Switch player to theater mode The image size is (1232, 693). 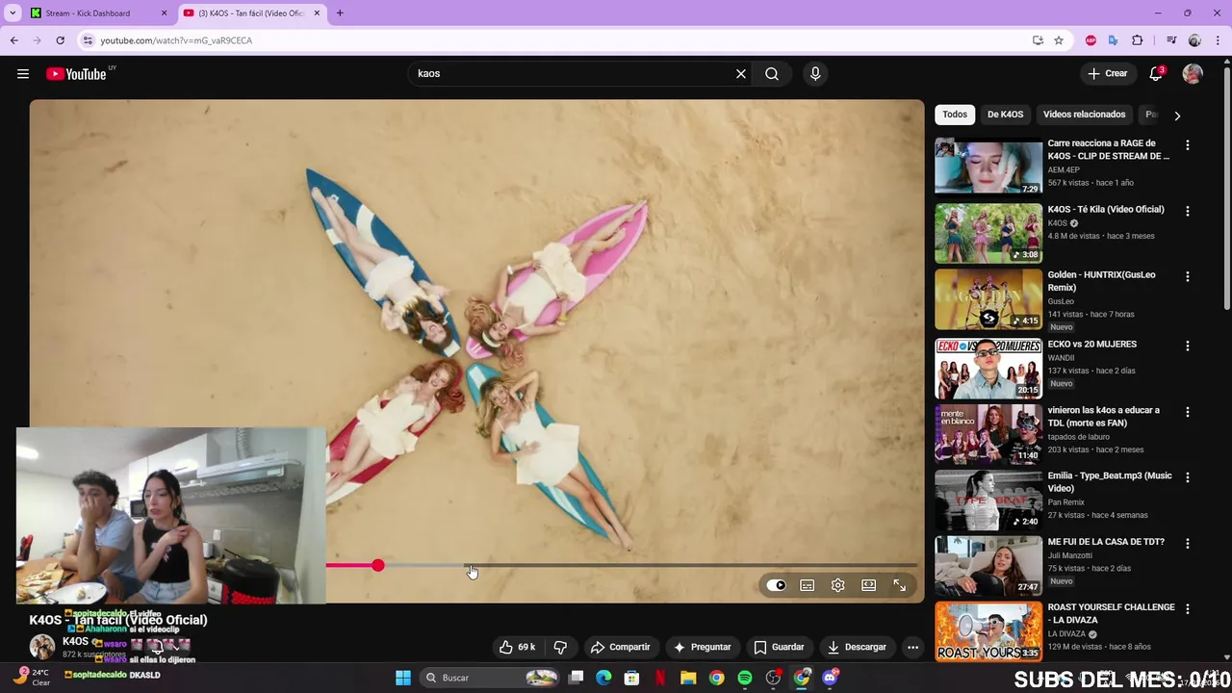click(x=869, y=585)
